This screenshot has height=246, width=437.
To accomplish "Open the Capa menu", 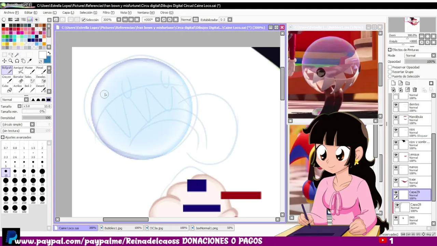I will pyautogui.click(x=68, y=13).
